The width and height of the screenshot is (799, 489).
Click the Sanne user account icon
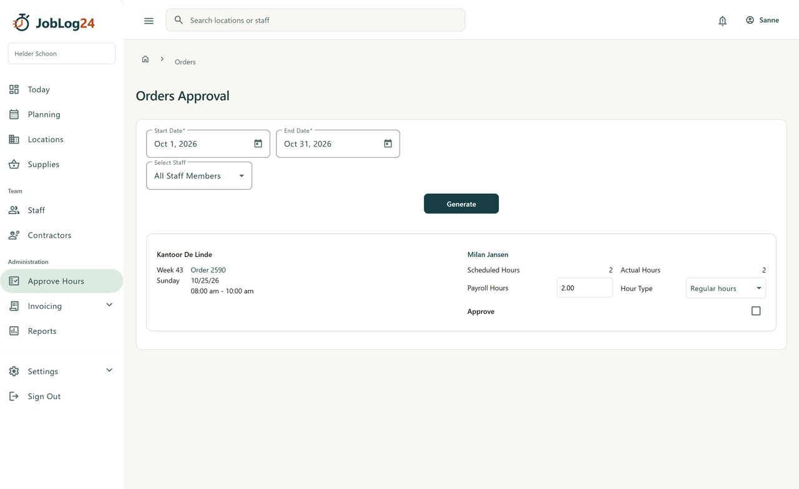pyautogui.click(x=750, y=20)
